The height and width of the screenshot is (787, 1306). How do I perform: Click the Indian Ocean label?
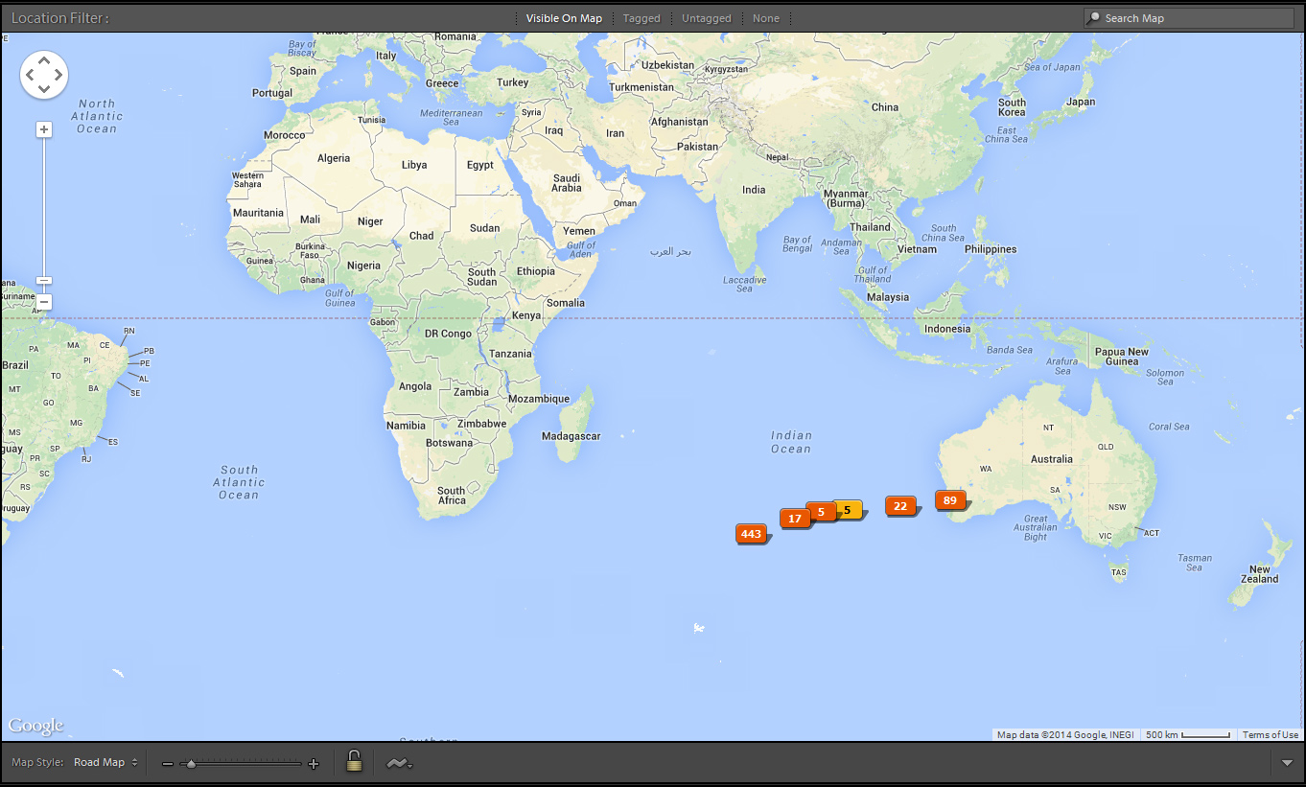[791, 442]
